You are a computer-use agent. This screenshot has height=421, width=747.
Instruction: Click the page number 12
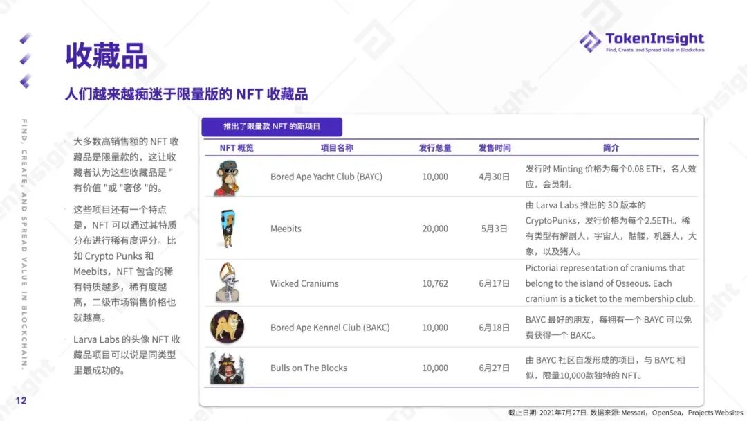click(21, 400)
